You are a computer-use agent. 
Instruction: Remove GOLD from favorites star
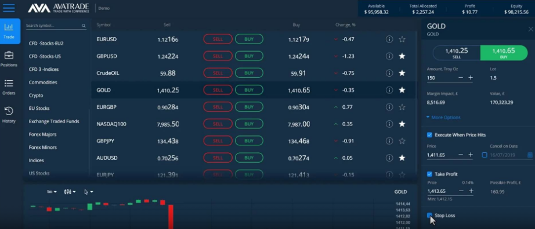point(402,90)
